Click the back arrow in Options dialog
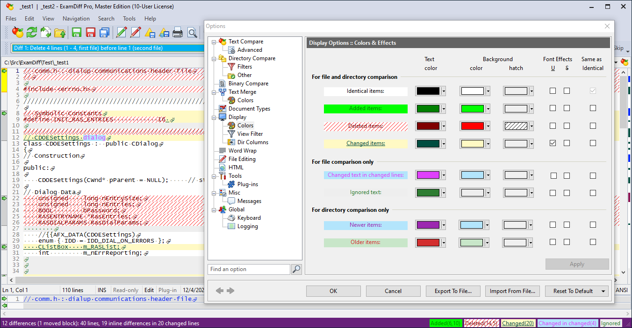Viewport: 632px width, 328px height. [x=220, y=291]
